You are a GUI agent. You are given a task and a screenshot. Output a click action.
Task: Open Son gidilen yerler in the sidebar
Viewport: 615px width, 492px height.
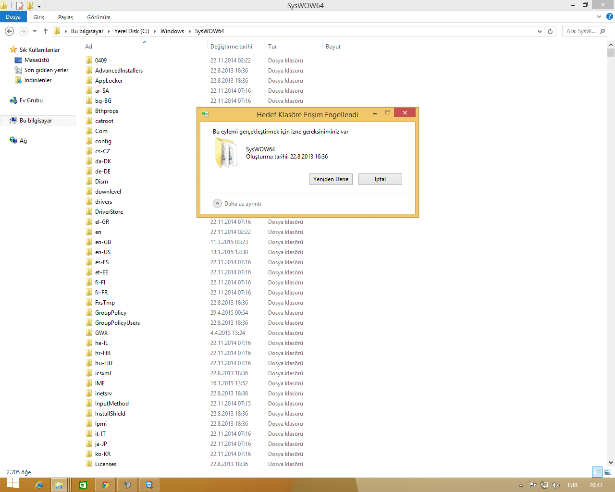[46, 70]
